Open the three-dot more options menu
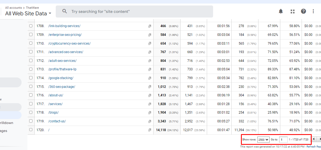 (x=313, y=11)
